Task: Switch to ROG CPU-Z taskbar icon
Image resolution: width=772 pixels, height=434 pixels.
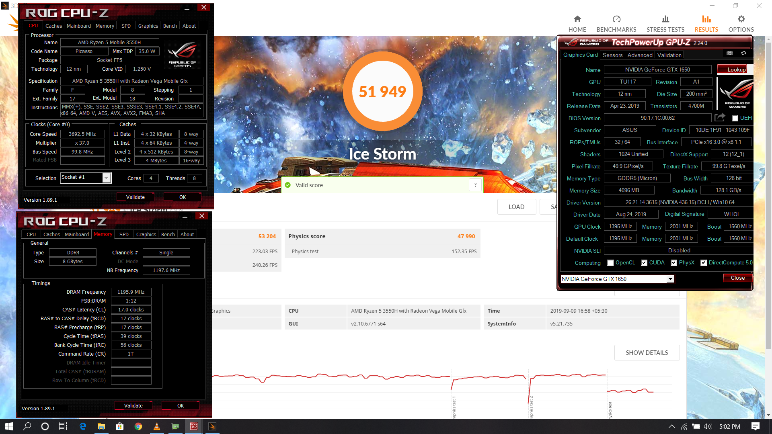Action: coord(194,426)
